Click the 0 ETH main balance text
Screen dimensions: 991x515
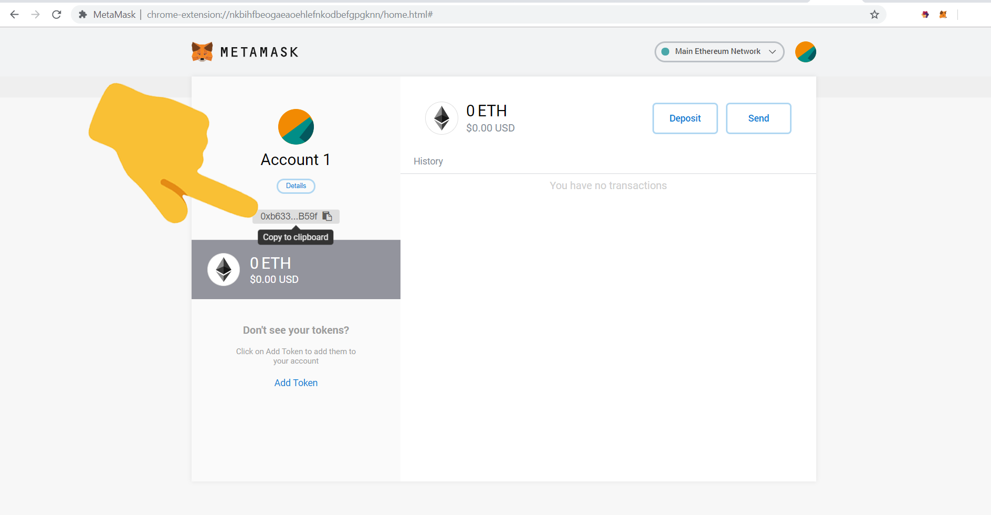point(487,111)
